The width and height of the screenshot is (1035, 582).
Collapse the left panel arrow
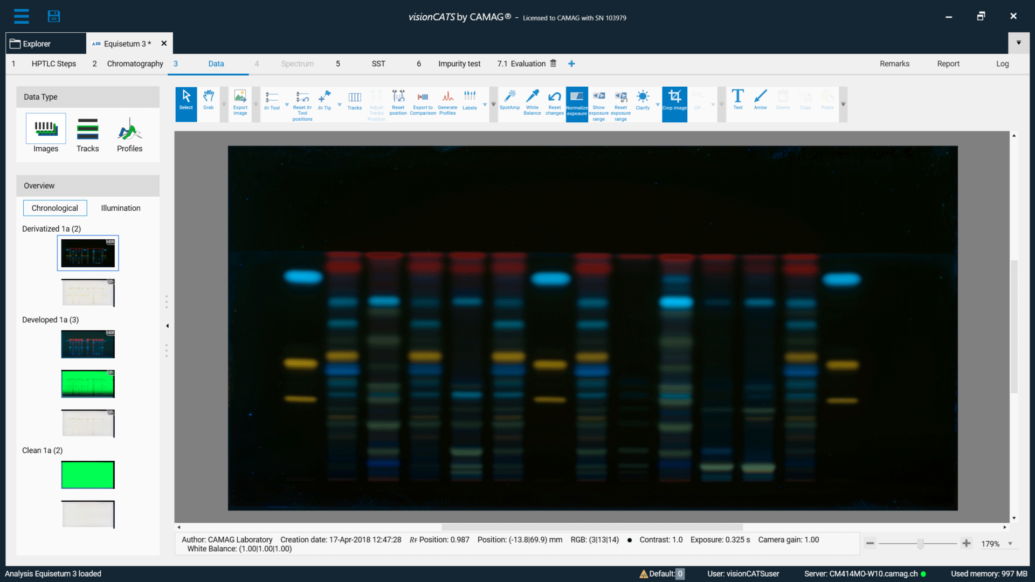click(x=168, y=326)
